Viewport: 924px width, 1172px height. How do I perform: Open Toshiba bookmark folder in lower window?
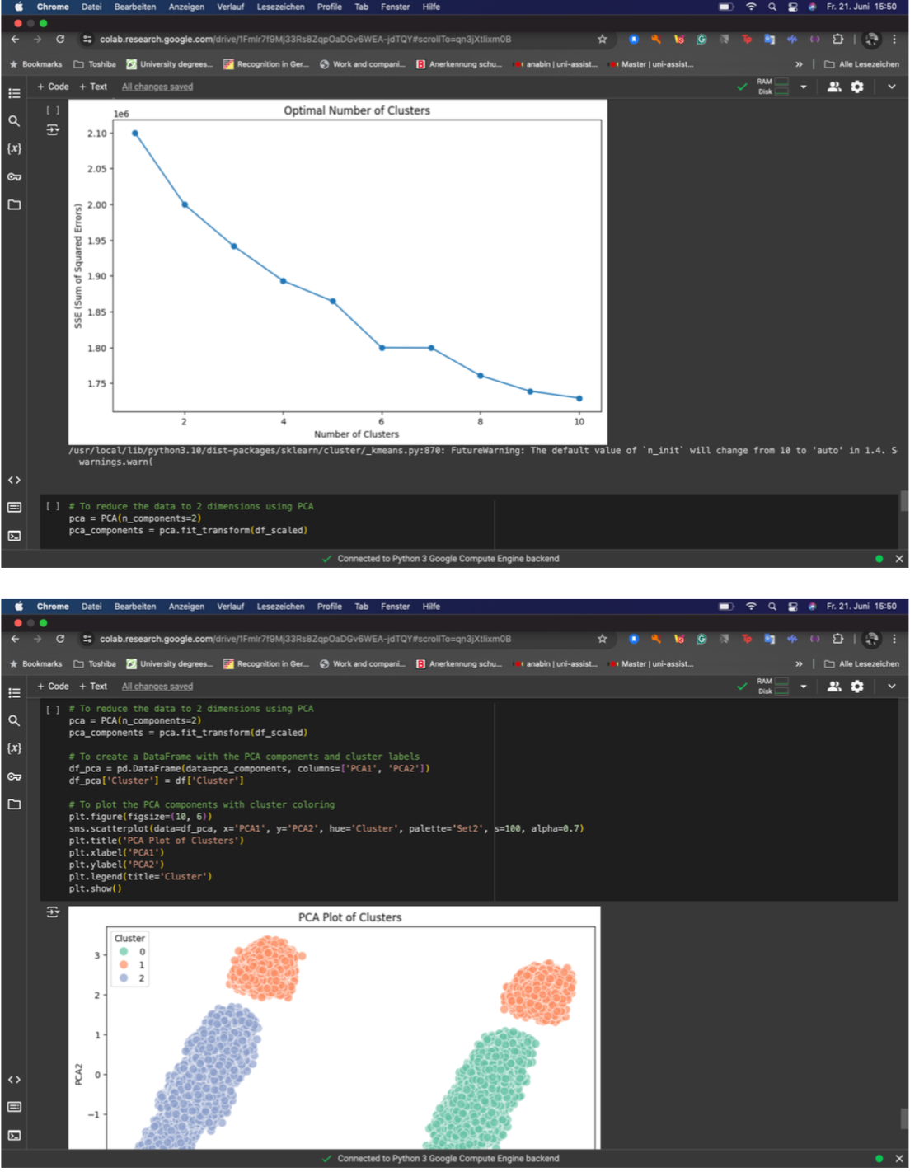[x=95, y=664]
